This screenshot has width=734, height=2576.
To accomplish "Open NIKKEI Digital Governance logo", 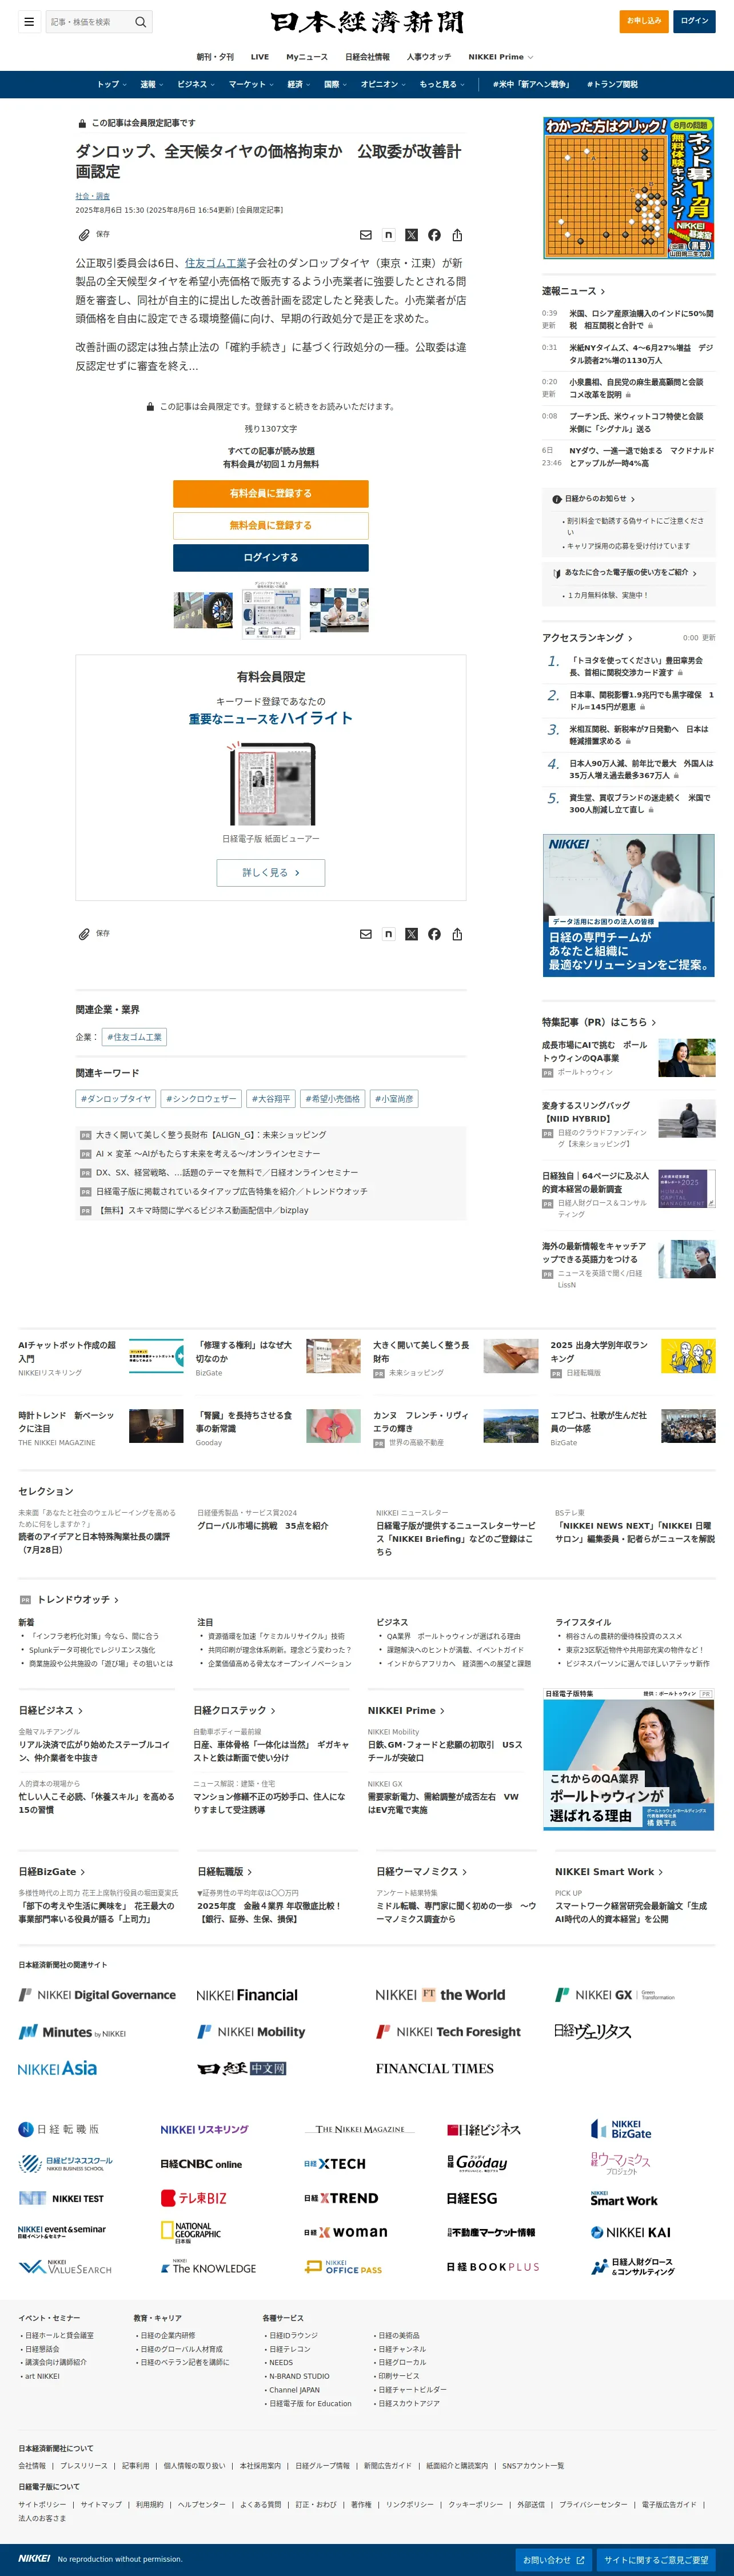I will (97, 1994).
